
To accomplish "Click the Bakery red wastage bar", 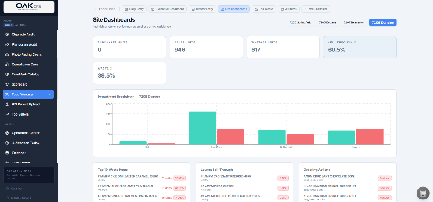I will point(370,136).
